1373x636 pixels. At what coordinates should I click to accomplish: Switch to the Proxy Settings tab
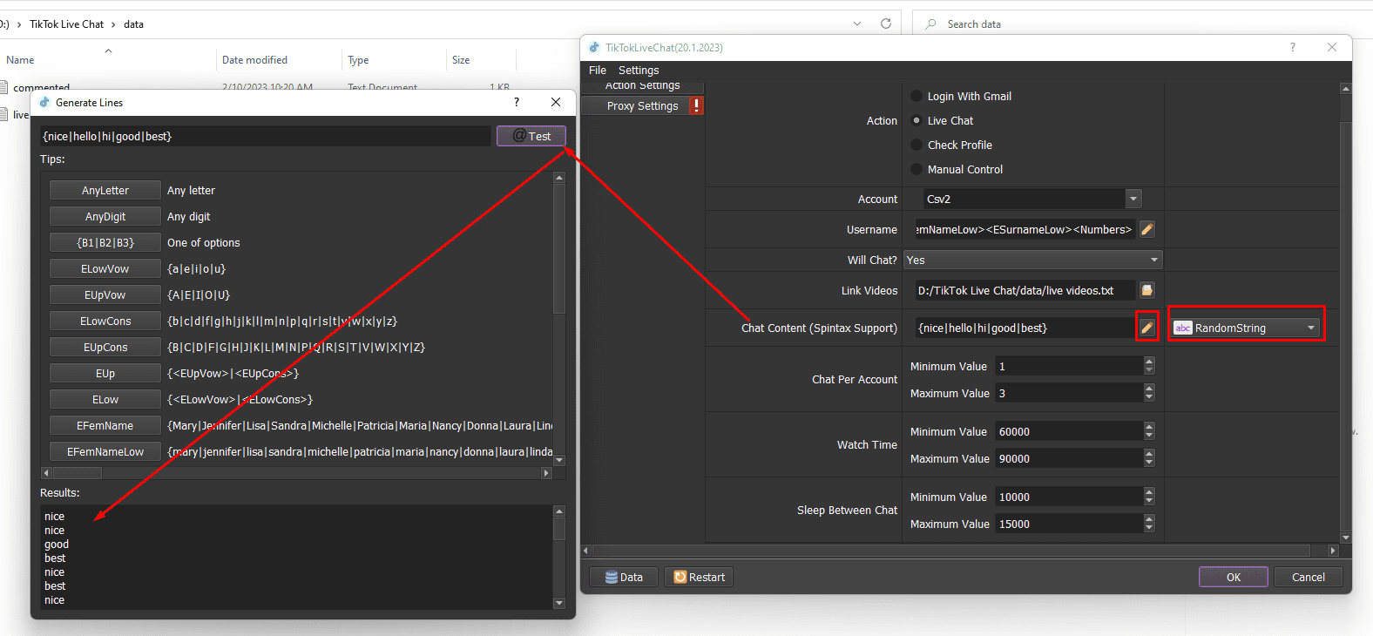point(642,105)
